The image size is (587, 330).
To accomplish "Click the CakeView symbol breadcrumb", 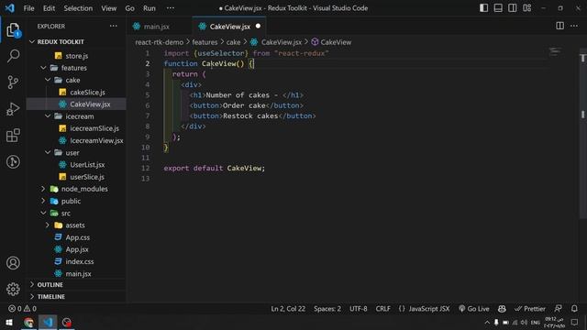I will [332, 42].
